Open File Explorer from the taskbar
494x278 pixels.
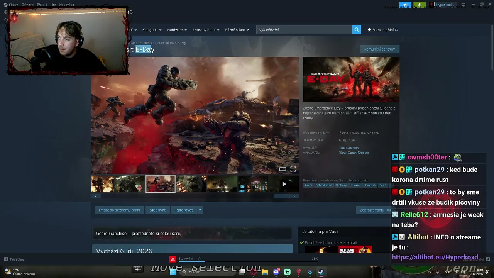tap(265, 272)
